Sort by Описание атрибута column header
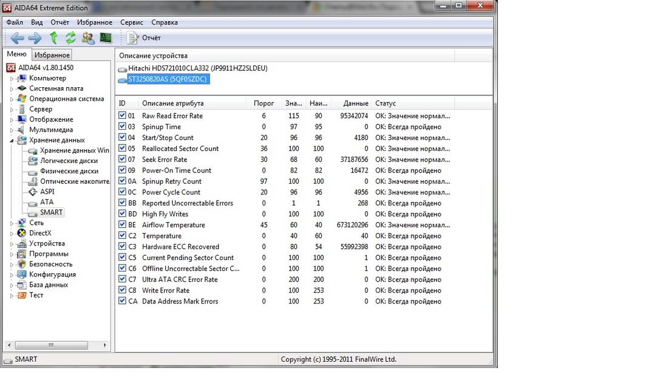This screenshot has width=663, height=372. tap(192, 104)
